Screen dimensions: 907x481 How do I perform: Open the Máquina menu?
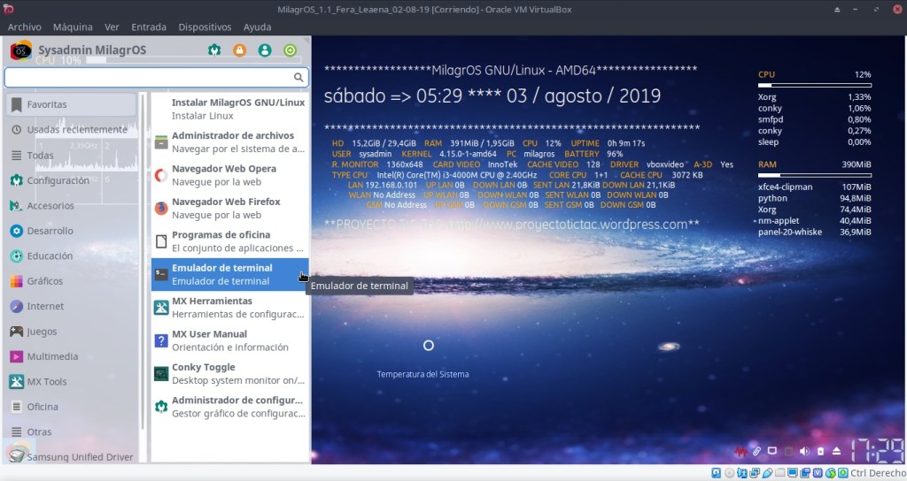73,27
